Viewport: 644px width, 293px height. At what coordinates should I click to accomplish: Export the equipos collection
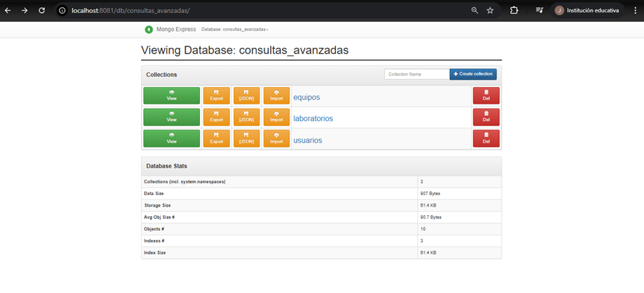(x=217, y=96)
